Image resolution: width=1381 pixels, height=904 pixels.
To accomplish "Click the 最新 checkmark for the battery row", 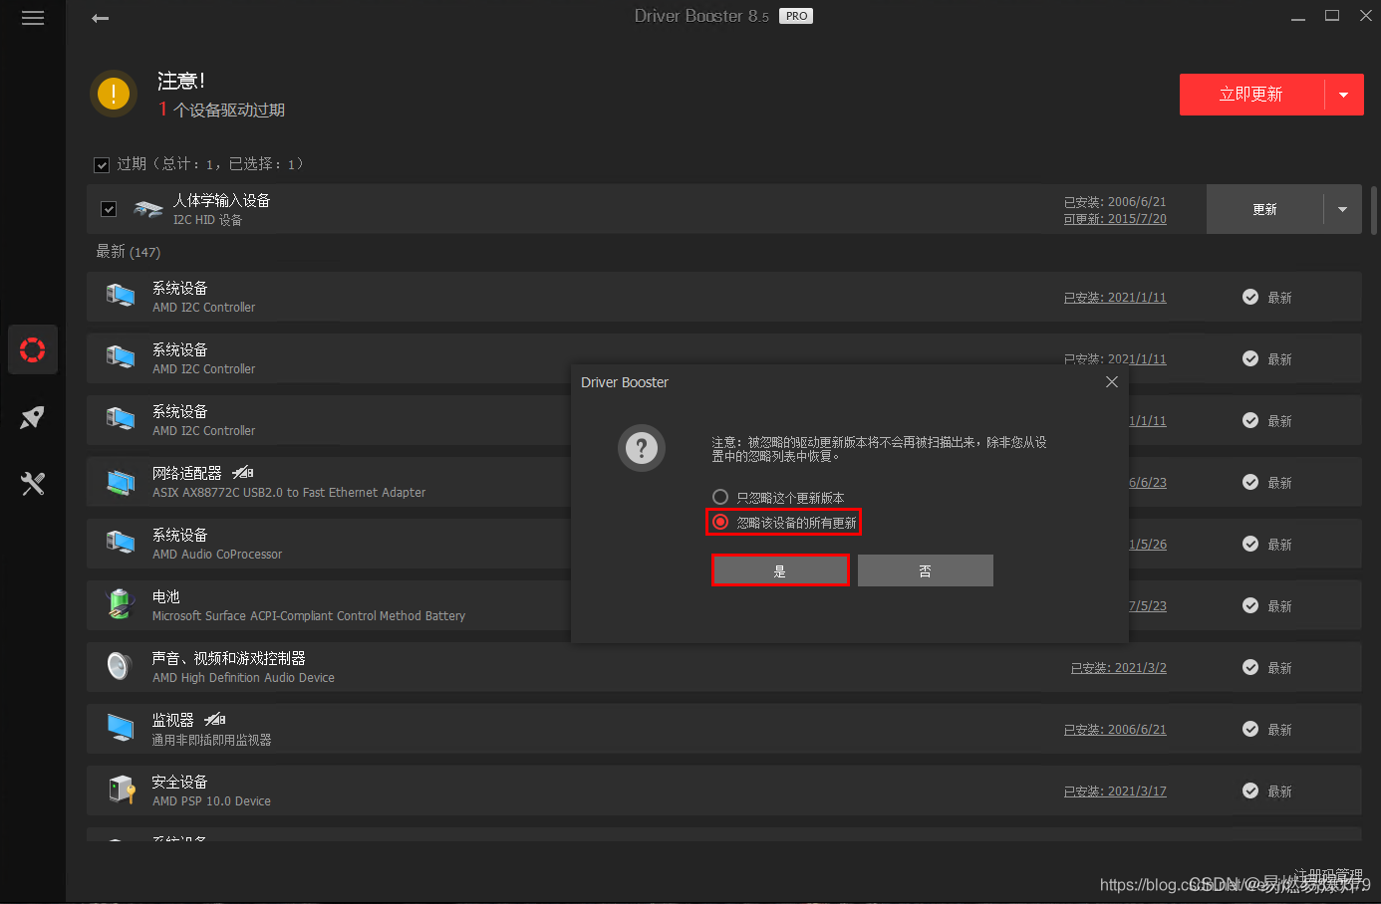I will coord(1249,605).
